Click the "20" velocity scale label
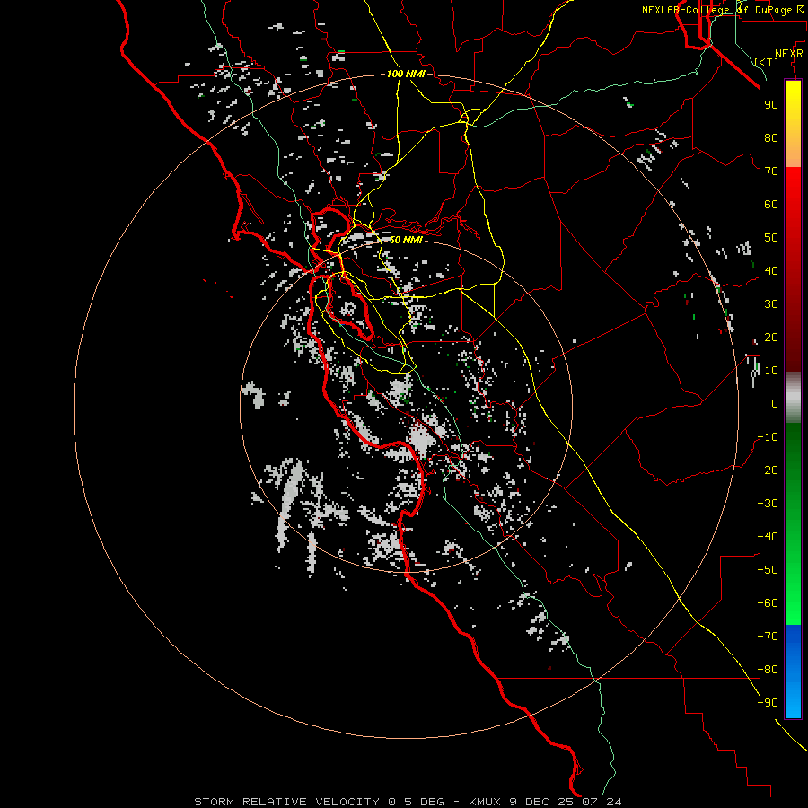This screenshot has width=808, height=808. tap(771, 337)
